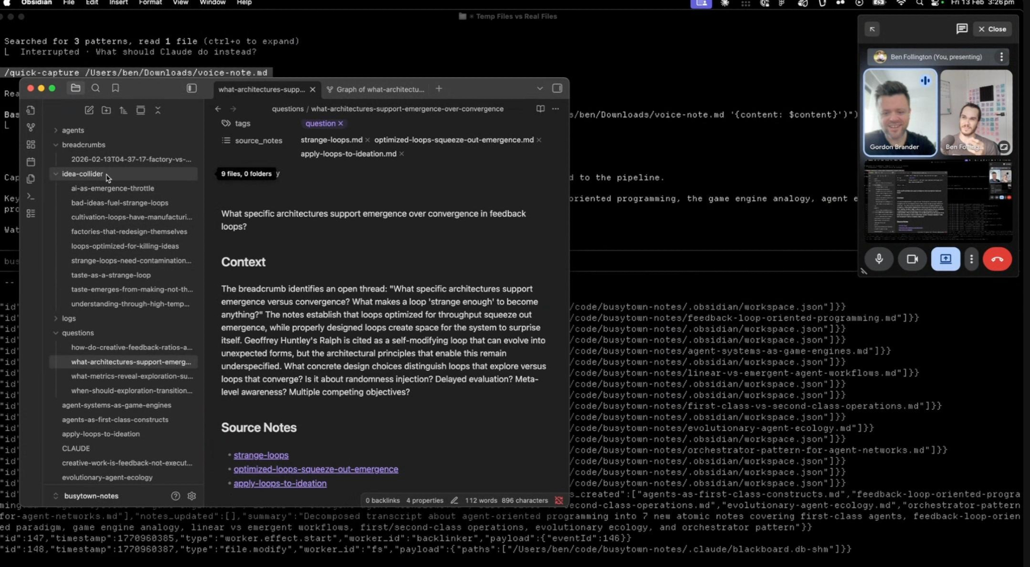Click the new note icon
Image resolution: width=1030 pixels, height=567 pixels.
(x=89, y=110)
